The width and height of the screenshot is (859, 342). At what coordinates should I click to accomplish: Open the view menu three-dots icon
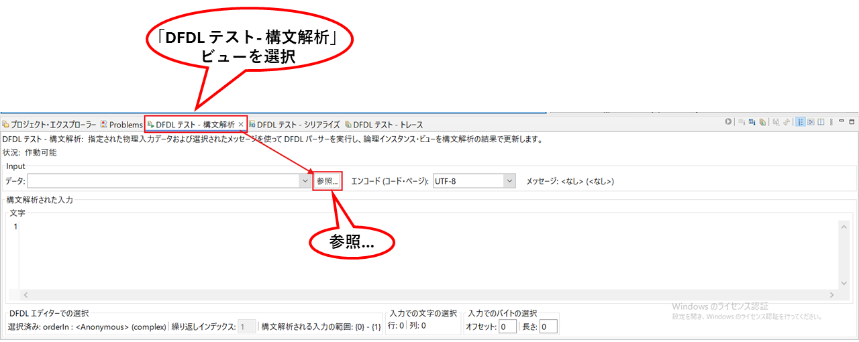pyautogui.click(x=831, y=122)
